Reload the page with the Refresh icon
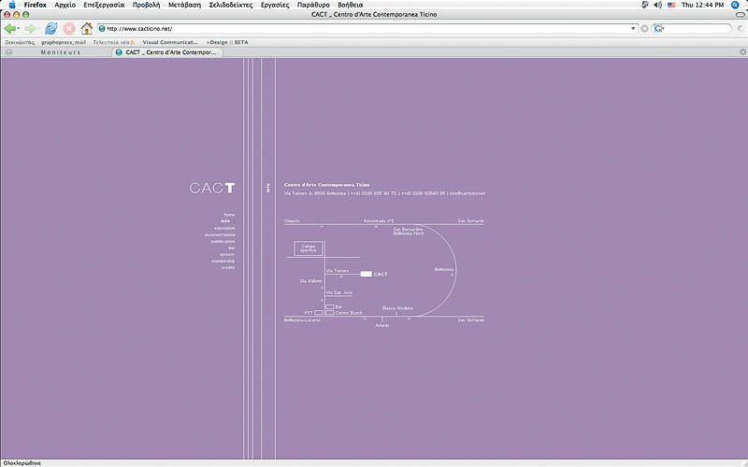The width and height of the screenshot is (748, 467). click(x=50, y=29)
